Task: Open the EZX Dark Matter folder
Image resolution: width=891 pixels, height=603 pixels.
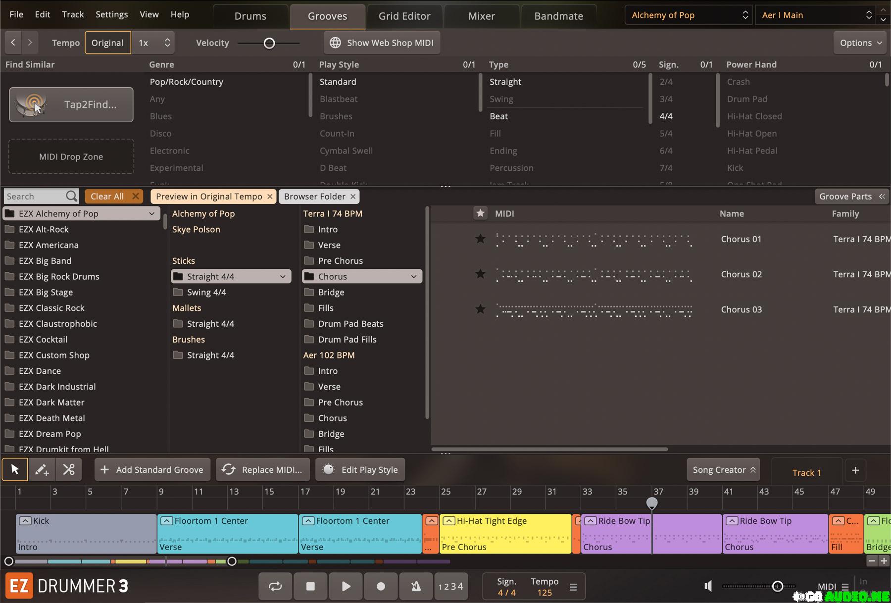Action: [x=51, y=402]
